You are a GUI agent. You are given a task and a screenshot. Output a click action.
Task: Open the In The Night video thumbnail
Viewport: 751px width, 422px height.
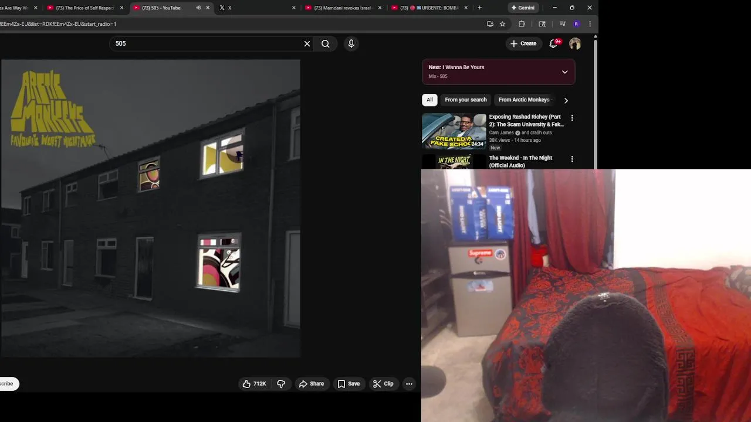[x=454, y=162]
